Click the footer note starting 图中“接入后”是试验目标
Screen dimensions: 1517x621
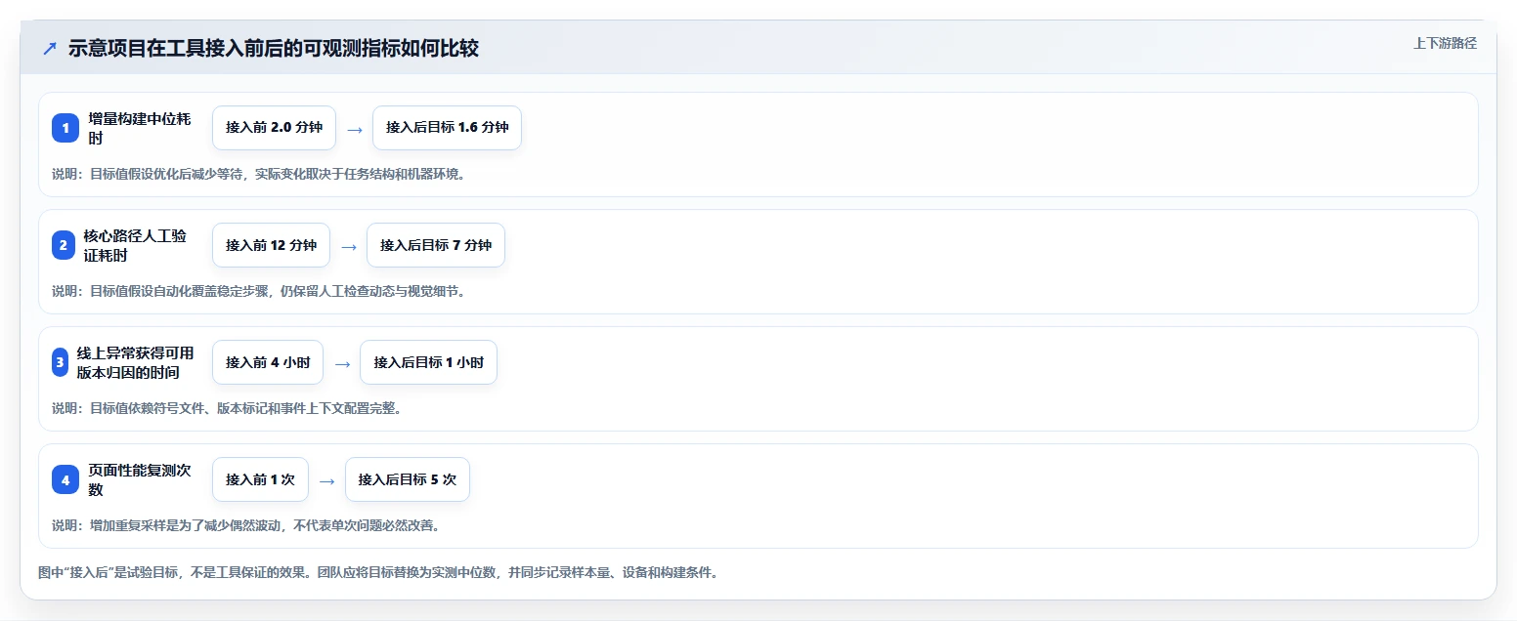(x=378, y=572)
